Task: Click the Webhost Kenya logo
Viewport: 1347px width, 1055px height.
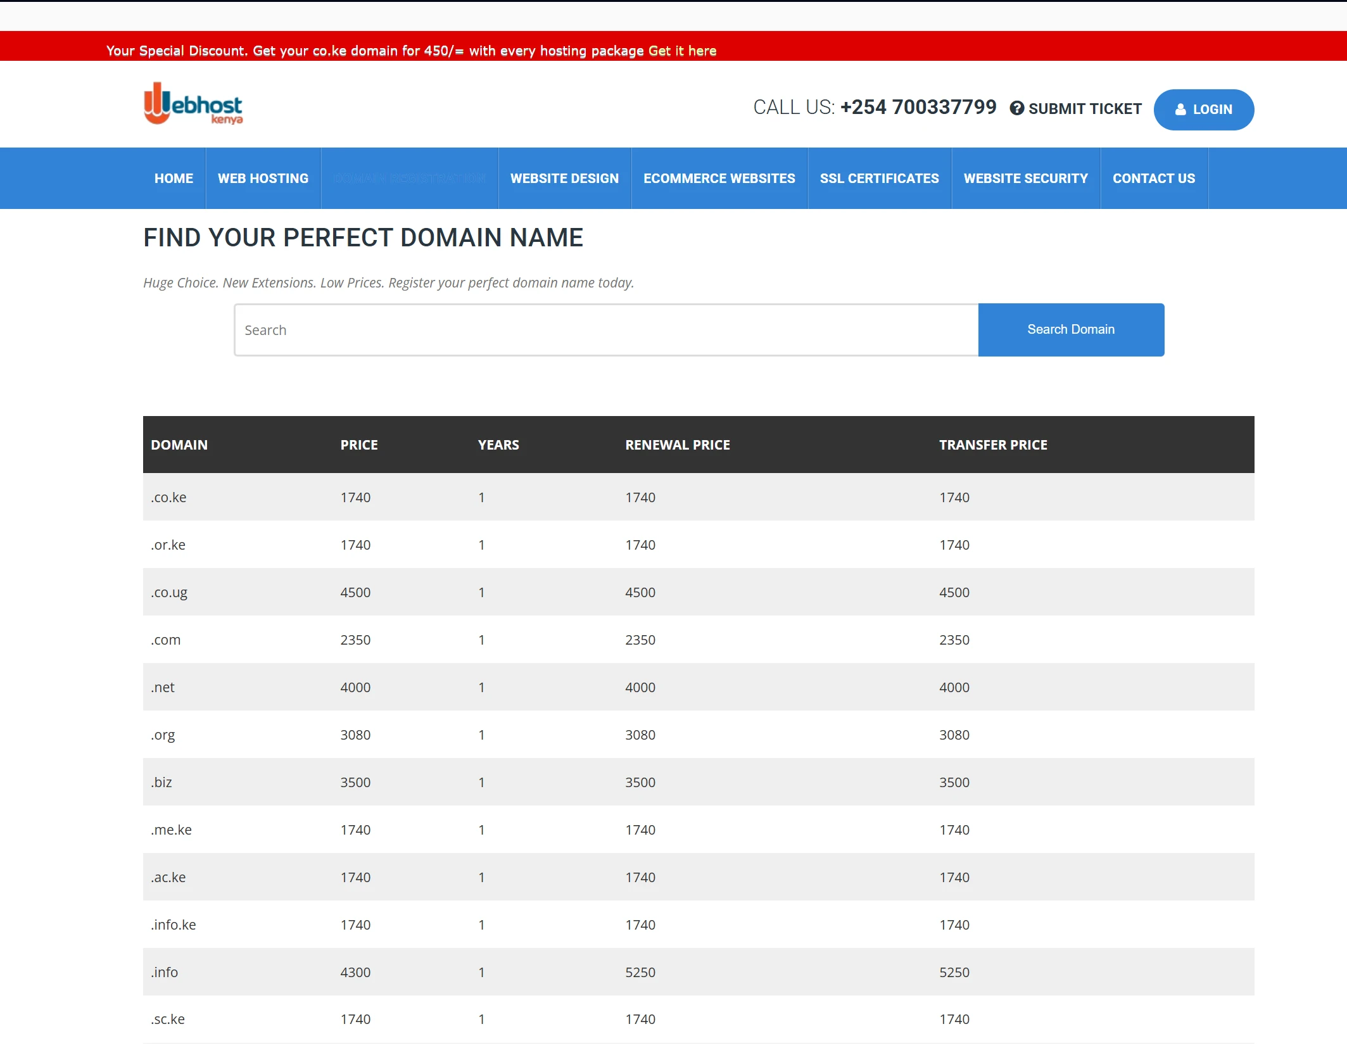Action: [x=193, y=104]
